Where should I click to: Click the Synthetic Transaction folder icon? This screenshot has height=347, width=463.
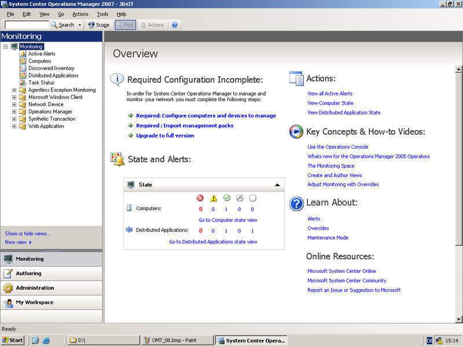(x=23, y=119)
